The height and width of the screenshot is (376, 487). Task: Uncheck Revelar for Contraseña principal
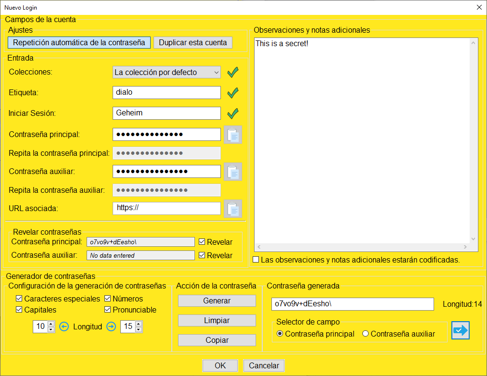[x=202, y=242]
